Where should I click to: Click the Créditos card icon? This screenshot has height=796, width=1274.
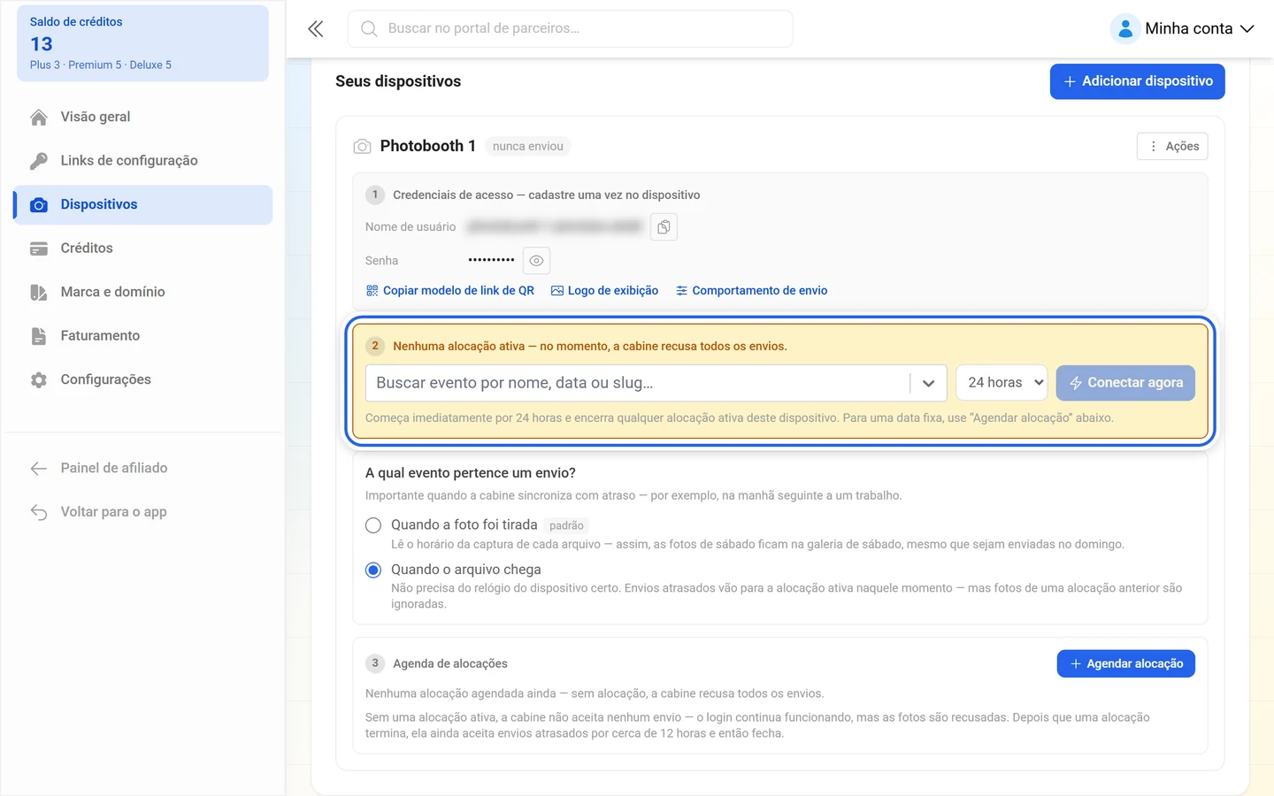click(39, 249)
